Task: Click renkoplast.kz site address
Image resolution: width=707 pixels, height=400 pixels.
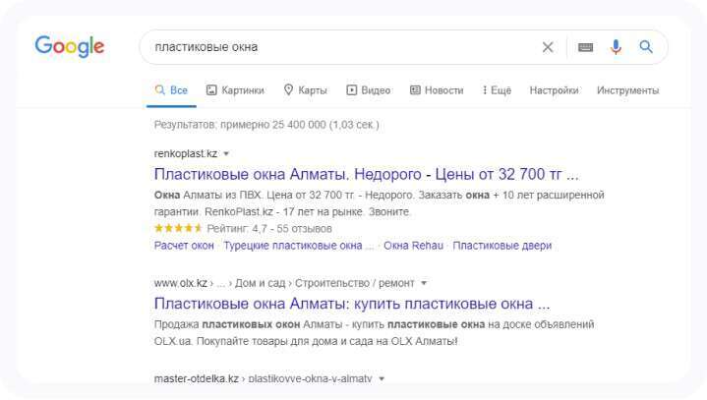Action: click(x=186, y=153)
